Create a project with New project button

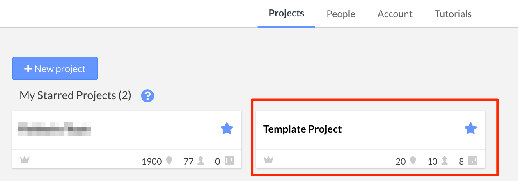pyautogui.click(x=55, y=68)
